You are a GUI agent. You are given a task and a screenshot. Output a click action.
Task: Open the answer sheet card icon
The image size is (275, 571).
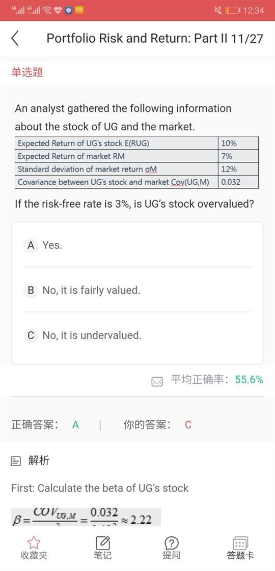[x=240, y=543]
